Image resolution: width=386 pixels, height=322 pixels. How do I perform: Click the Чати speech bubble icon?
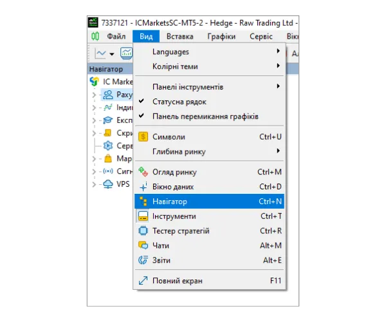(x=143, y=245)
